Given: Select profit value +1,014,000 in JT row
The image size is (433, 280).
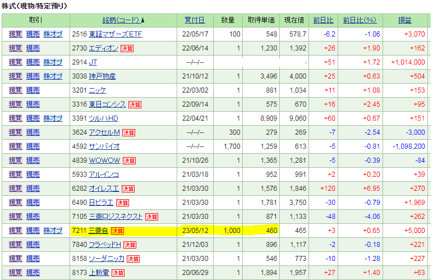Looking at the screenshot, I should click(x=408, y=62).
